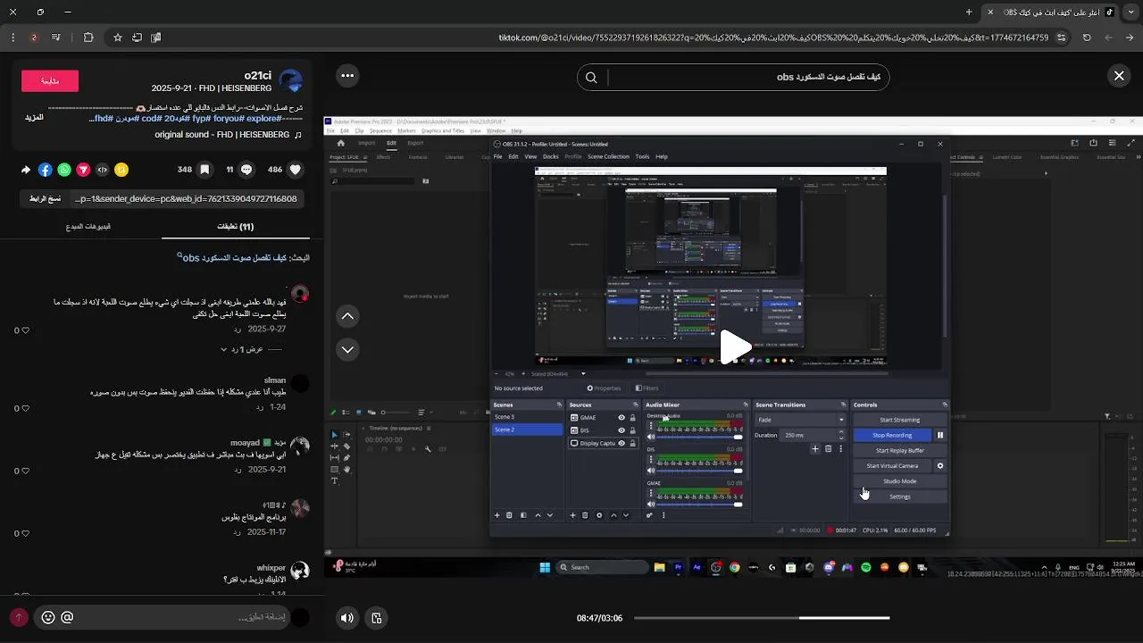
Task: Open the video's picture-in-picture icon beside the volume button
Action: (x=377, y=618)
